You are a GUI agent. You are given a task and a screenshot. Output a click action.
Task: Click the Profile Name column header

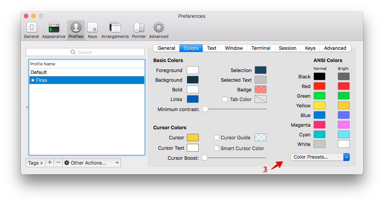point(87,64)
